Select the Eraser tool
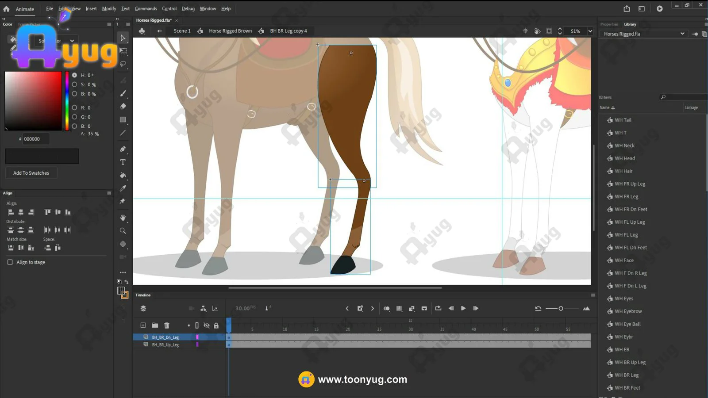708x398 pixels. (x=123, y=107)
